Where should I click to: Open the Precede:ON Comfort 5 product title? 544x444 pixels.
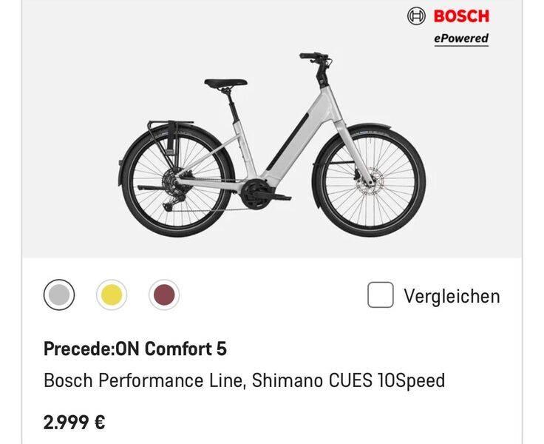[x=135, y=349]
